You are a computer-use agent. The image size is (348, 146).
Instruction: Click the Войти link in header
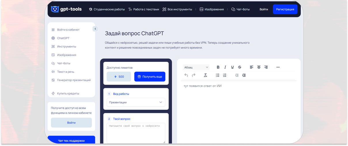pyautogui.click(x=264, y=9)
